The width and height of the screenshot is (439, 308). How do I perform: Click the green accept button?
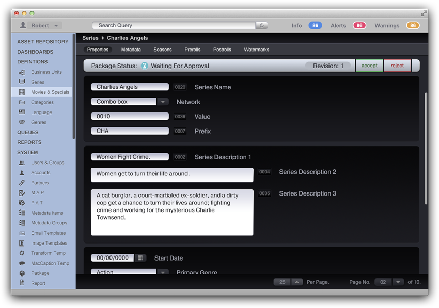pyautogui.click(x=369, y=66)
